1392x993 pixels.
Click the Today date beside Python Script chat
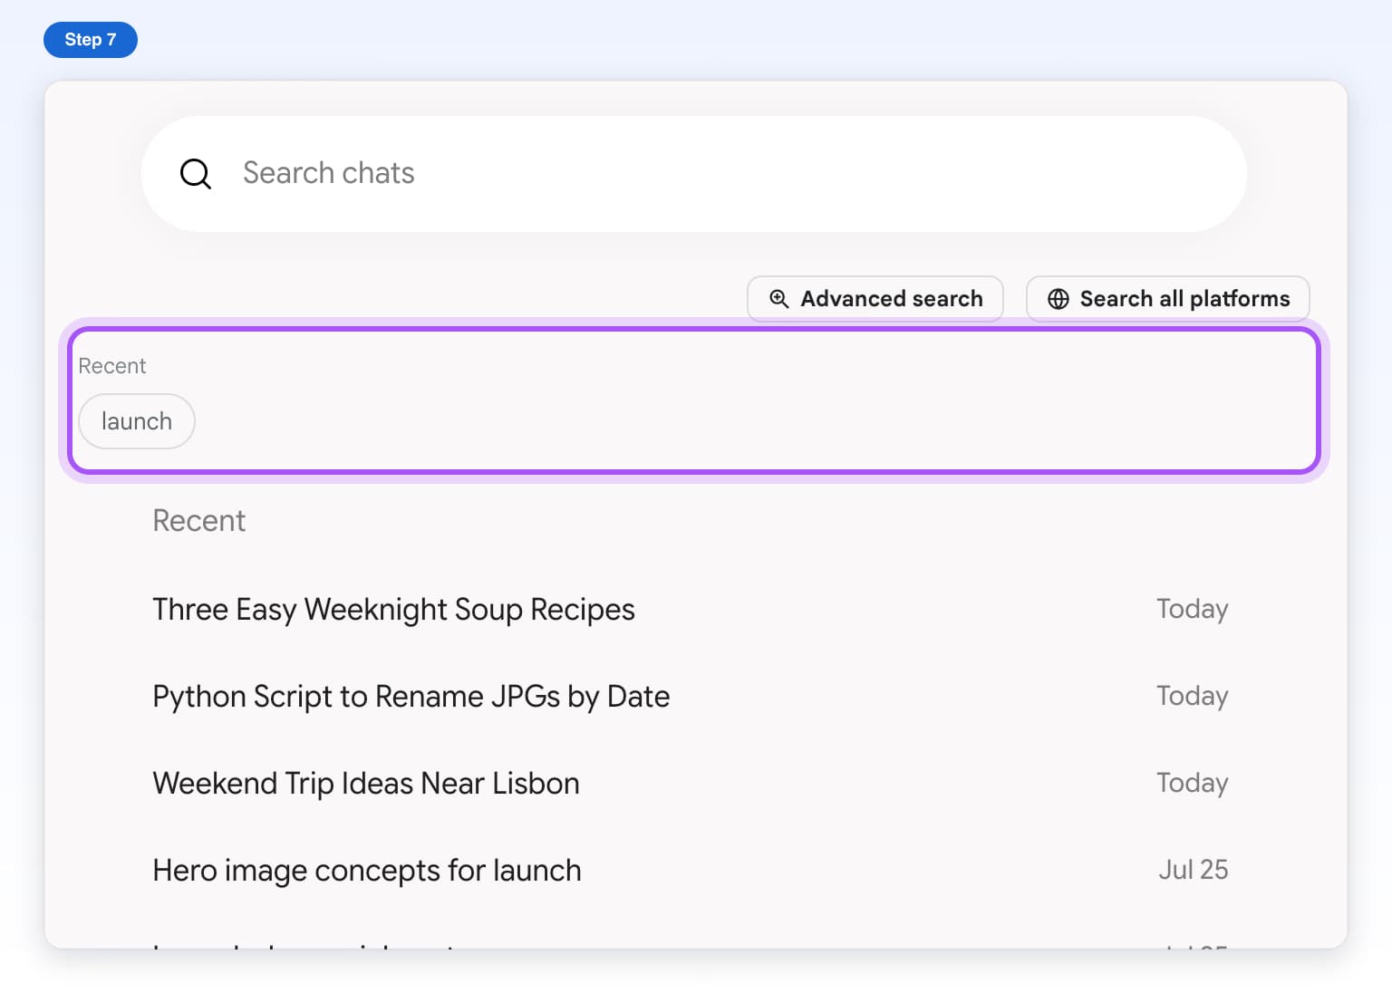[1193, 696]
